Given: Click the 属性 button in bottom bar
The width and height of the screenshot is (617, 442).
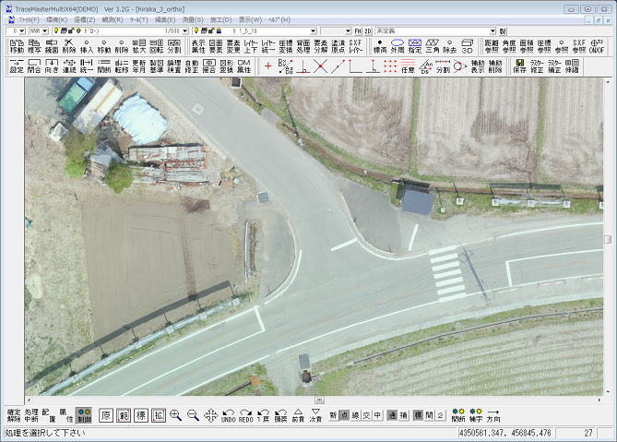Looking at the screenshot, I should coord(66,415).
